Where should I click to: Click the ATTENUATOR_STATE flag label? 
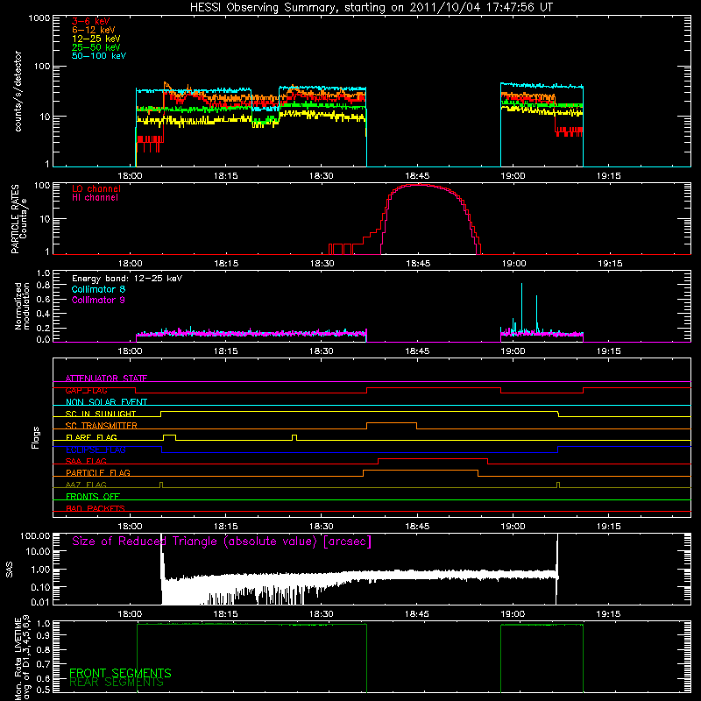[x=106, y=379]
